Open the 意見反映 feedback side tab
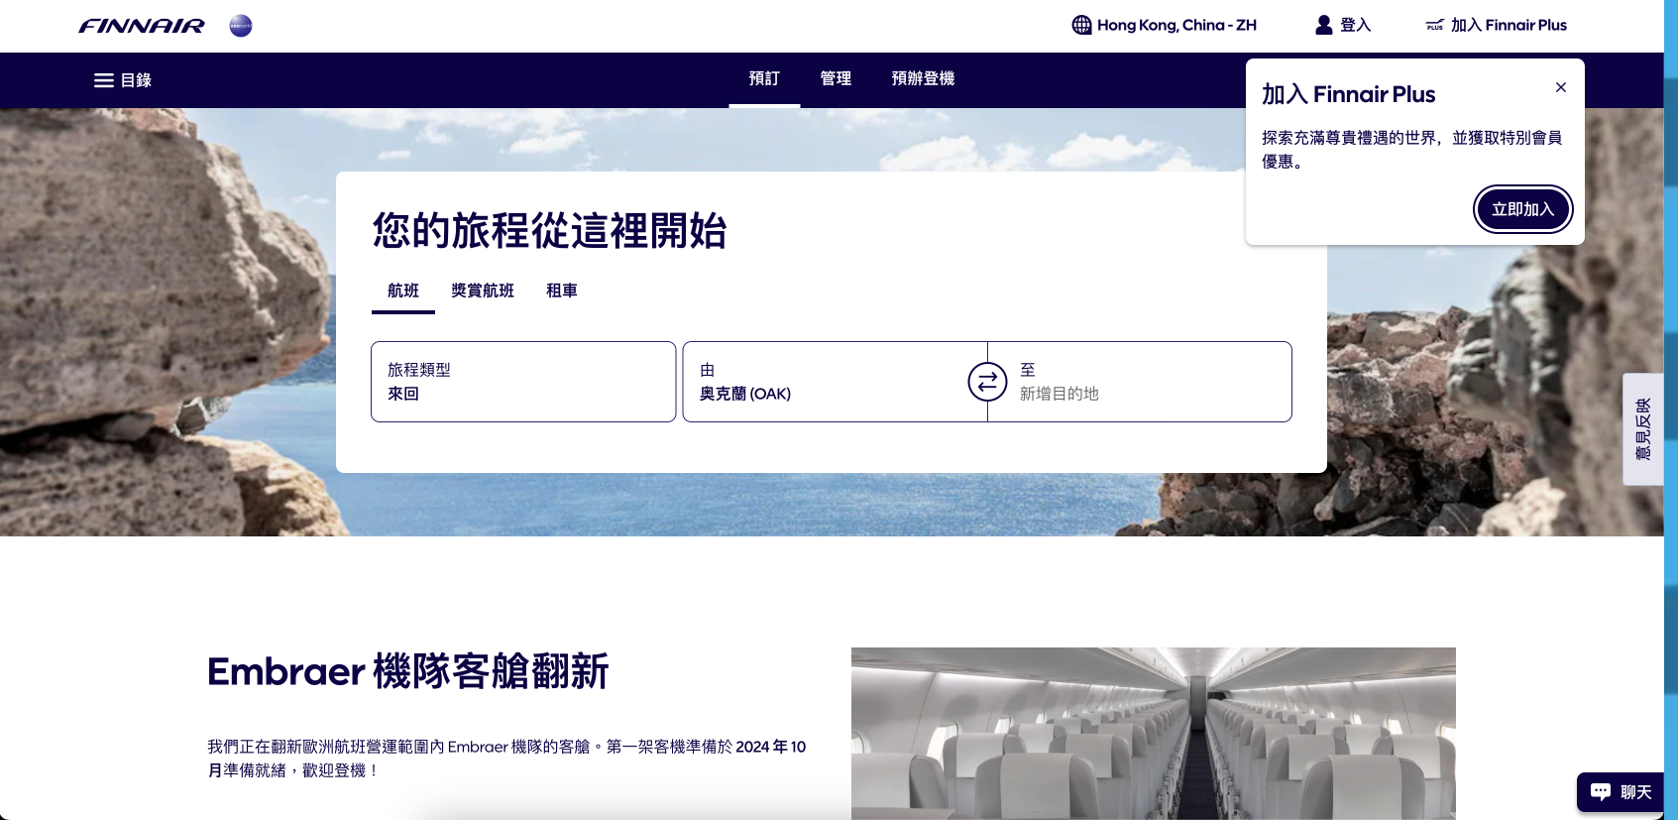 pyautogui.click(x=1643, y=429)
